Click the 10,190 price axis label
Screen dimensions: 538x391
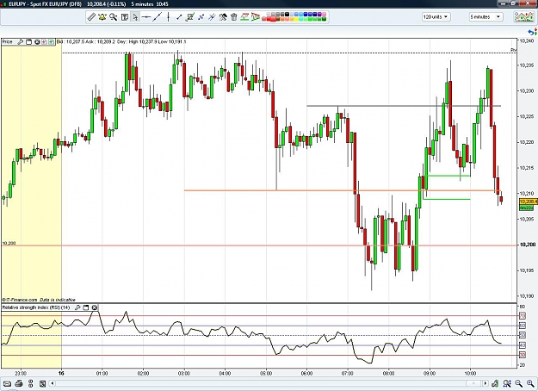pos(526,296)
